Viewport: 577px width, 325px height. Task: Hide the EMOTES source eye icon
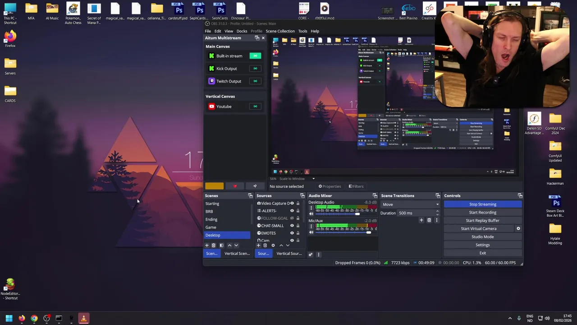(x=292, y=233)
